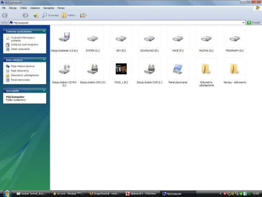Switch to the Winamp taskbar button
Screen dimensions: 262x197
point(69,194)
